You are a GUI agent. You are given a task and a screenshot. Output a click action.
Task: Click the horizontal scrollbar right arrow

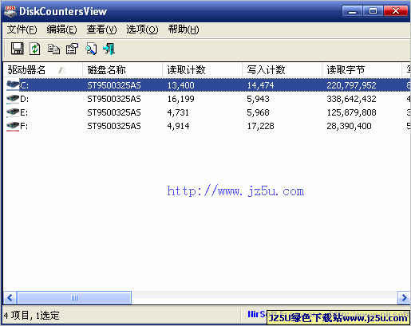(x=404, y=297)
